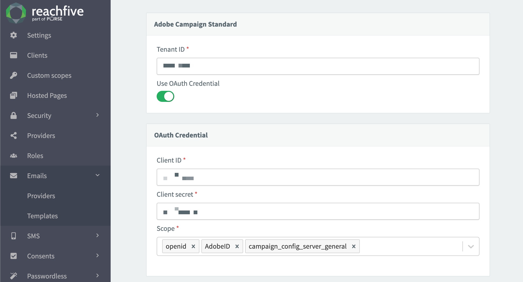Click the Hosted Pages stacked-pages icon
523x282 pixels.
pos(14,95)
